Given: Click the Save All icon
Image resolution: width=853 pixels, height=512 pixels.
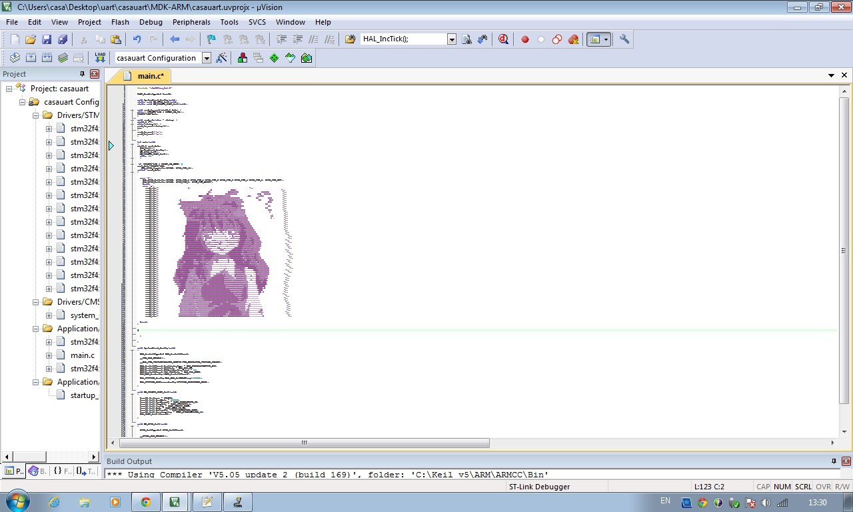Looking at the screenshot, I should point(63,39).
